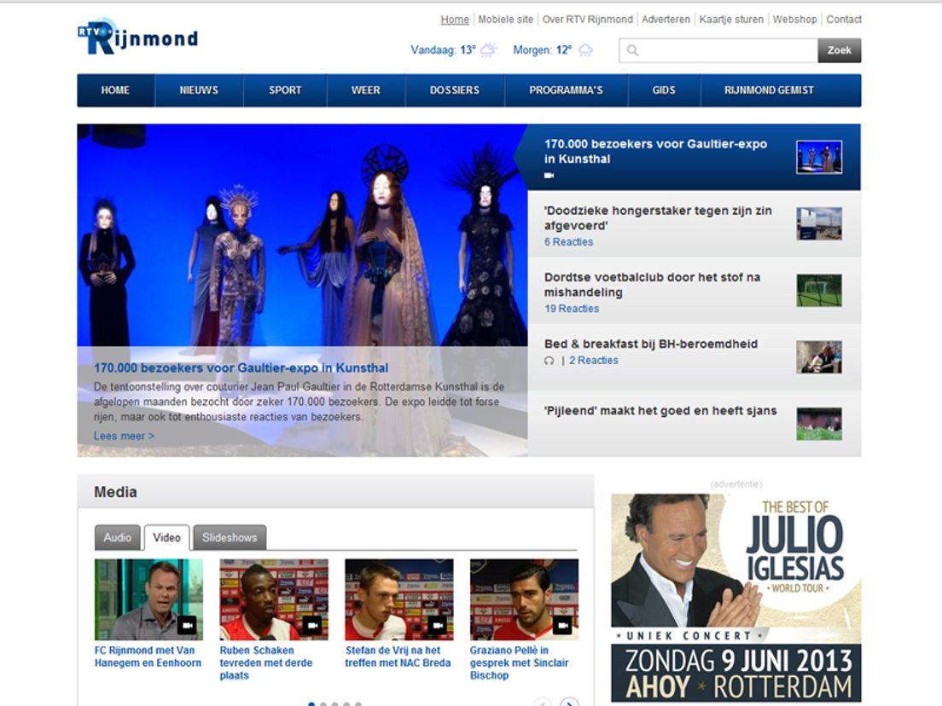Open the Kaartje sturen link
This screenshot has height=706, width=942.
[x=731, y=20]
